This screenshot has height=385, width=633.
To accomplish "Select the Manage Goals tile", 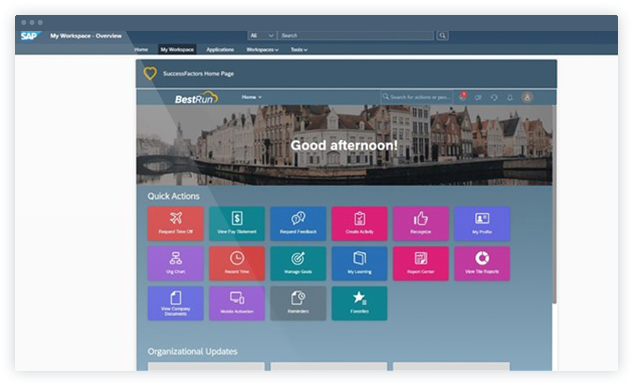I will point(298,263).
